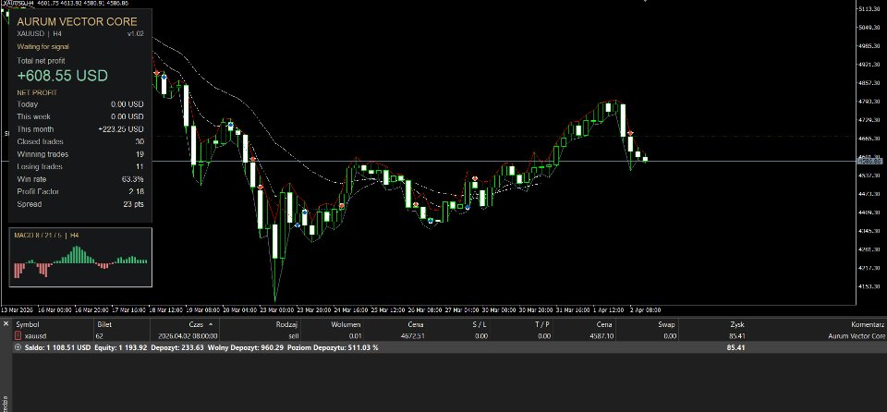Viewport: 887px width, 412px height.
Task: Click the current price 4587.10 cell
Action: point(602,336)
